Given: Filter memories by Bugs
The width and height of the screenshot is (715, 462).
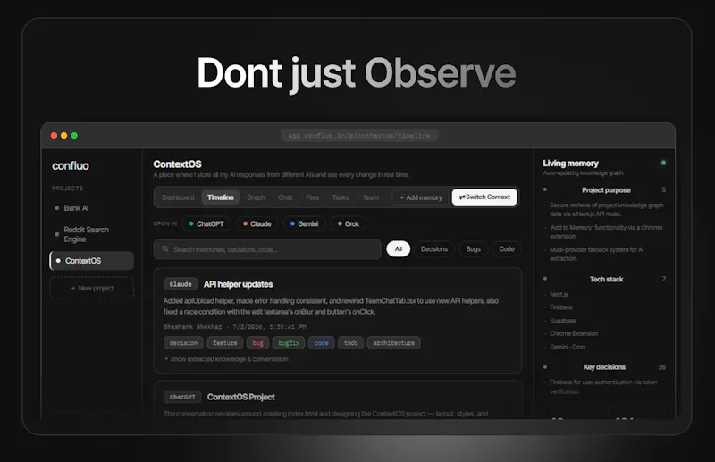Looking at the screenshot, I should [474, 249].
